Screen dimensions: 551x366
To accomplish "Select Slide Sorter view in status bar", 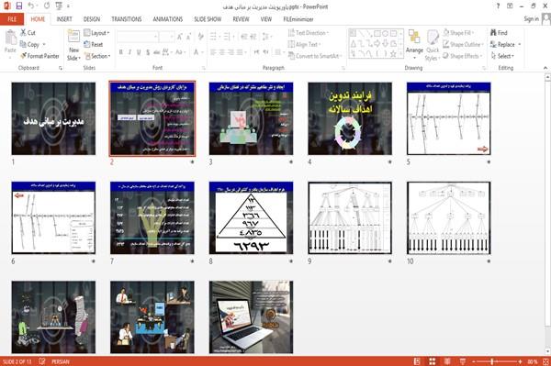I will 433,361.
